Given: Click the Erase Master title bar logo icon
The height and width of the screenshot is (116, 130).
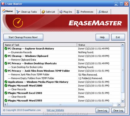Looking at the screenshot, I should click(3, 4).
